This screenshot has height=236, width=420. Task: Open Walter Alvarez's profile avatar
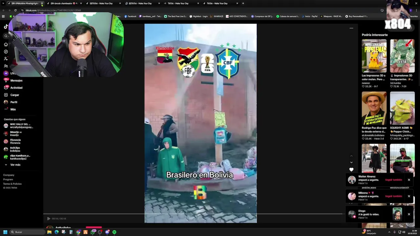pyautogui.click(x=352, y=180)
